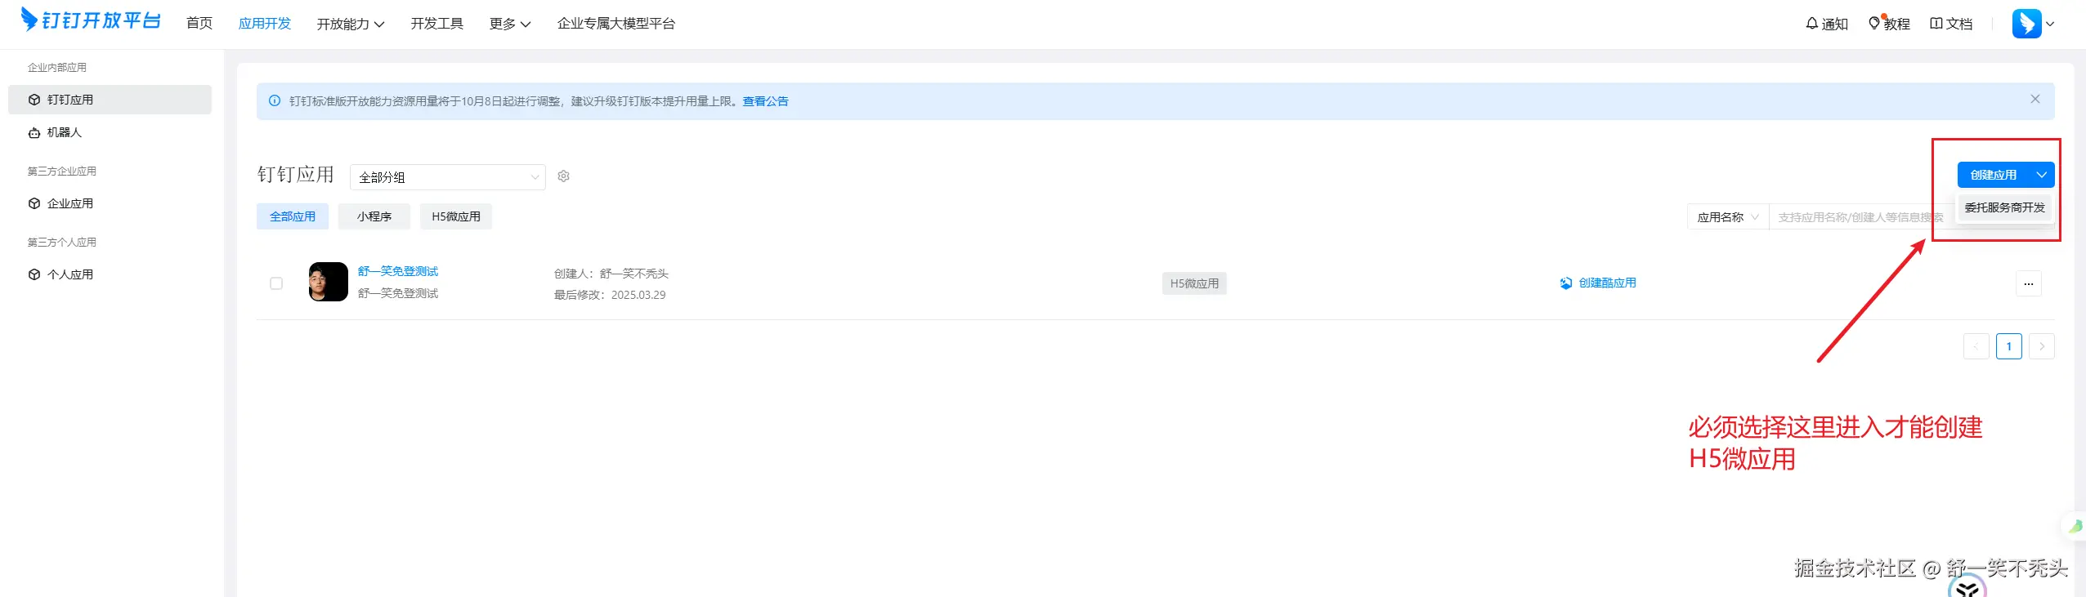This screenshot has height=597, width=2086.
Task: Select 个人应用 in the sidebar
Action: [110, 274]
